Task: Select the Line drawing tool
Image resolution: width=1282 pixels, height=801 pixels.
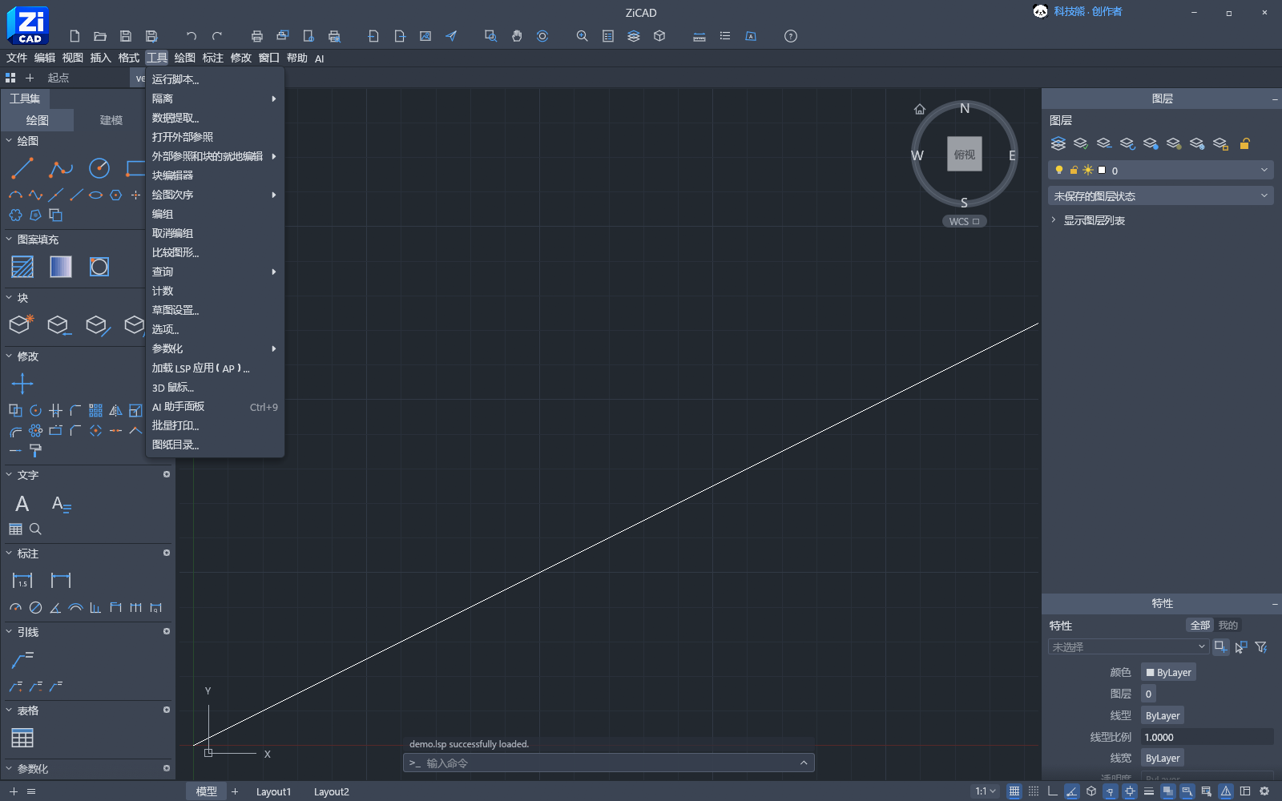Action: pyautogui.click(x=22, y=168)
